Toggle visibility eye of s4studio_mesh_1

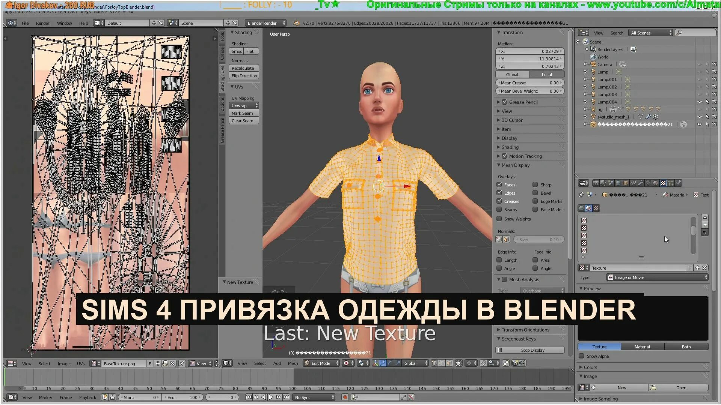coord(699,117)
